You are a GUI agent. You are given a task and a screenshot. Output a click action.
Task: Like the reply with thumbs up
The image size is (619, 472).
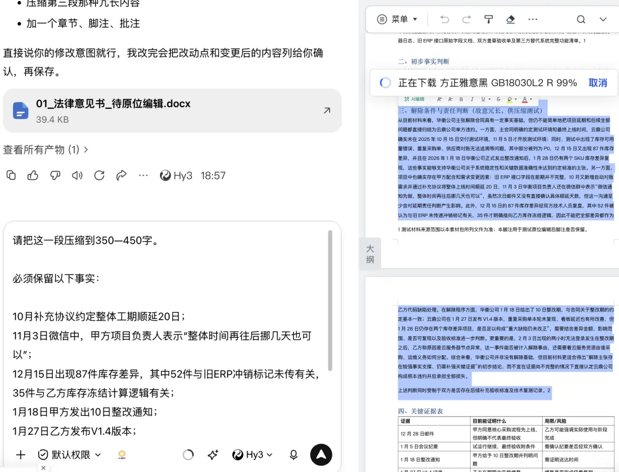click(33, 175)
